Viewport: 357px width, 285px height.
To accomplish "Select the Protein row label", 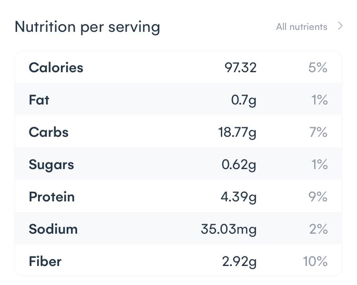I will [x=51, y=197].
